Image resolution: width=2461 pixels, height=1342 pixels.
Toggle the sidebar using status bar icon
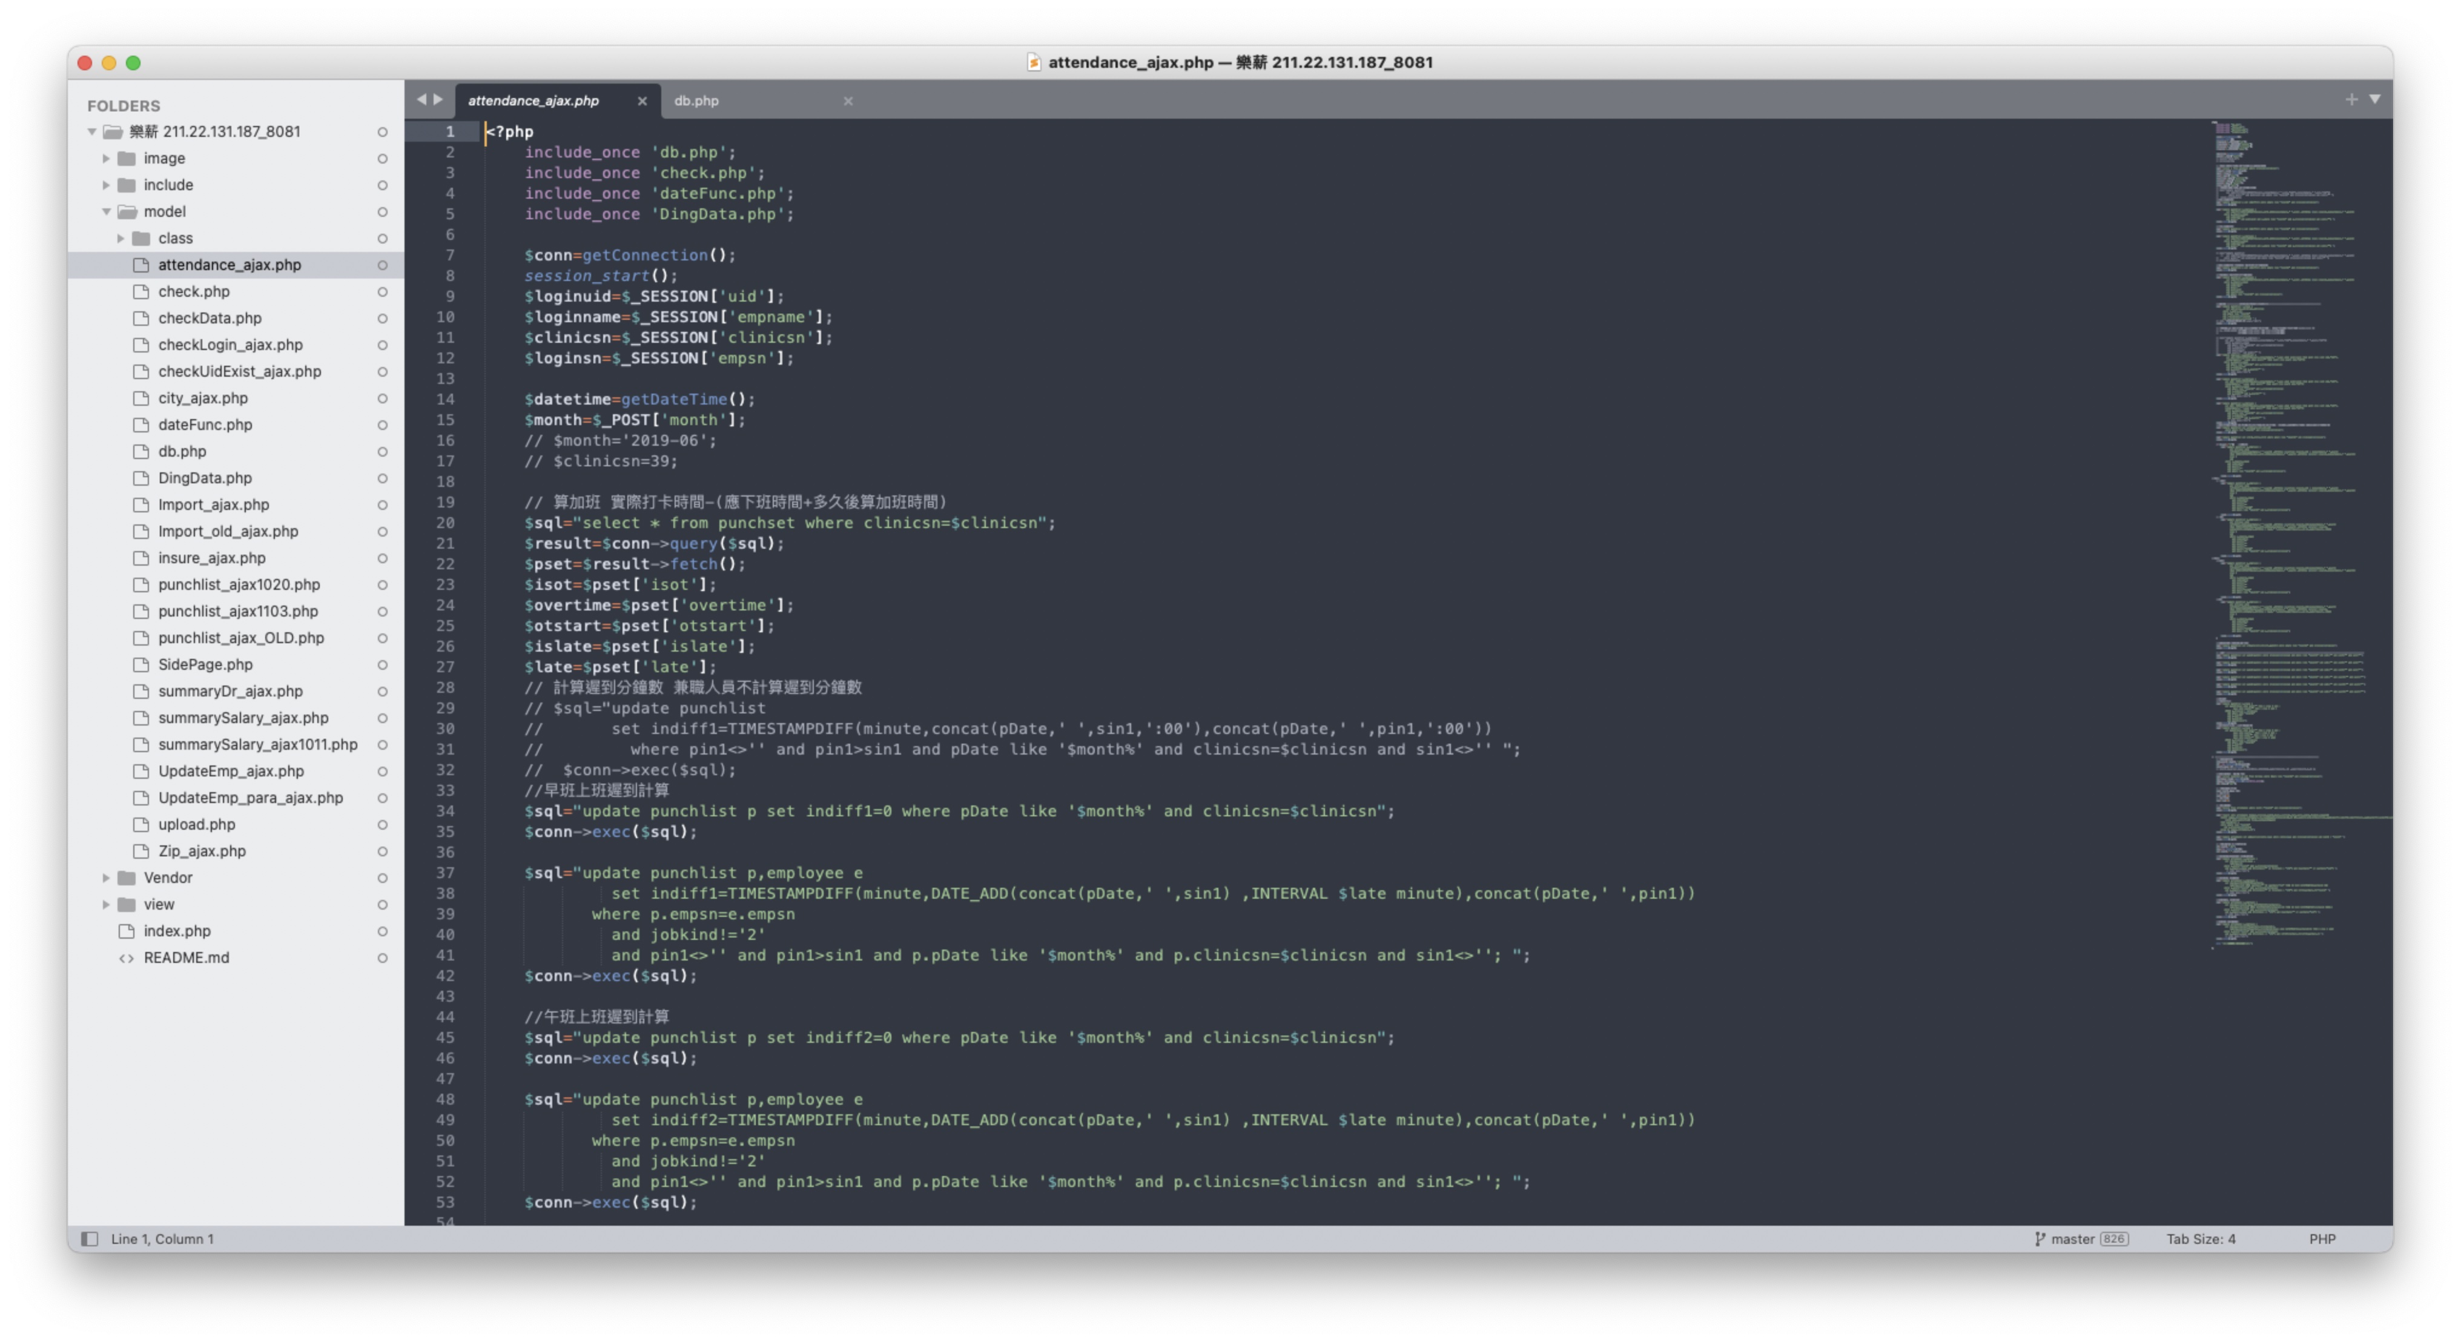[90, 1239]
